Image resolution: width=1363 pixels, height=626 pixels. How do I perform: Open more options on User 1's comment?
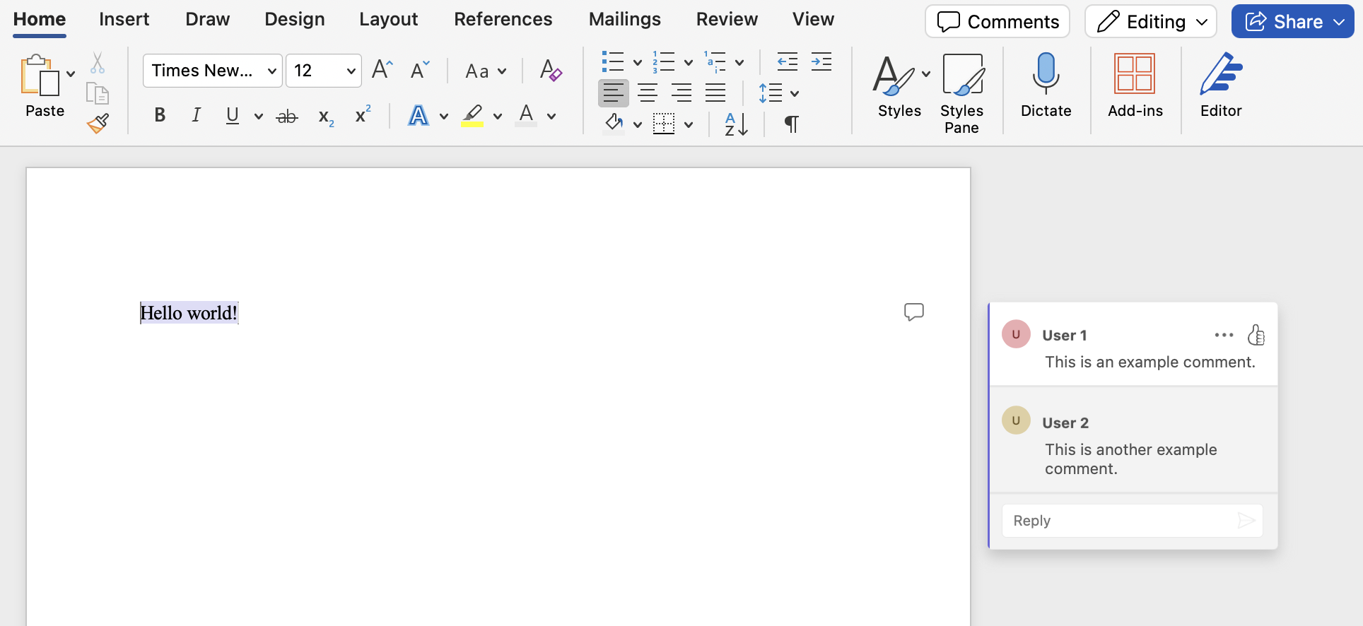(1224, 335)
